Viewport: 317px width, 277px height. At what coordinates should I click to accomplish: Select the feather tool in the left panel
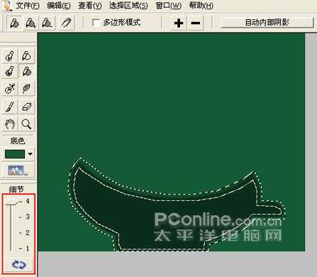26,89
